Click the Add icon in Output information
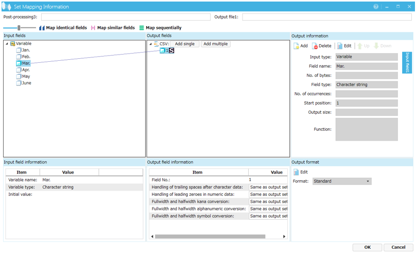This screenshot has height=255, width=416. [297, 46]
